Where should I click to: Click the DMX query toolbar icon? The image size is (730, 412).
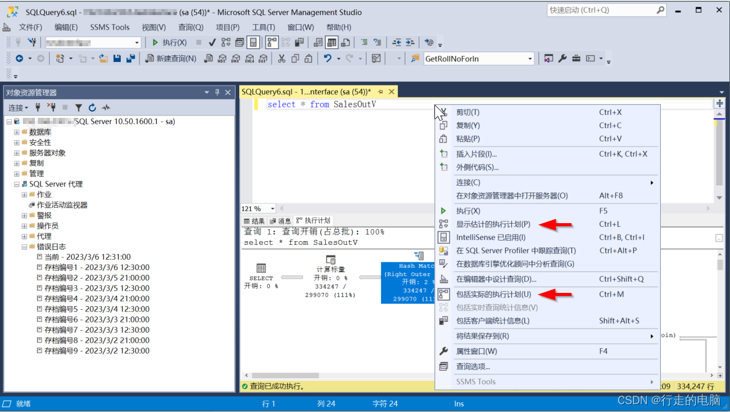[236, 58]
